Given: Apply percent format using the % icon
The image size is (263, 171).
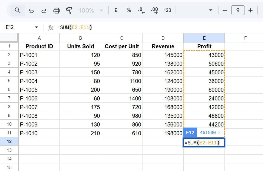Looking at the screenshot, I should [x=128, y=10].
